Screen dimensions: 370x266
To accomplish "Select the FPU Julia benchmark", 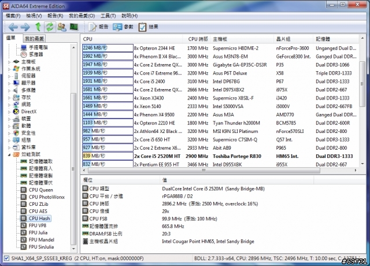I will [38, 232].
